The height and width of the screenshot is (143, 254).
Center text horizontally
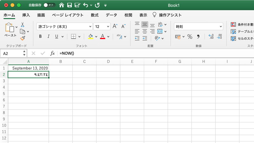[x=145, y=31]
